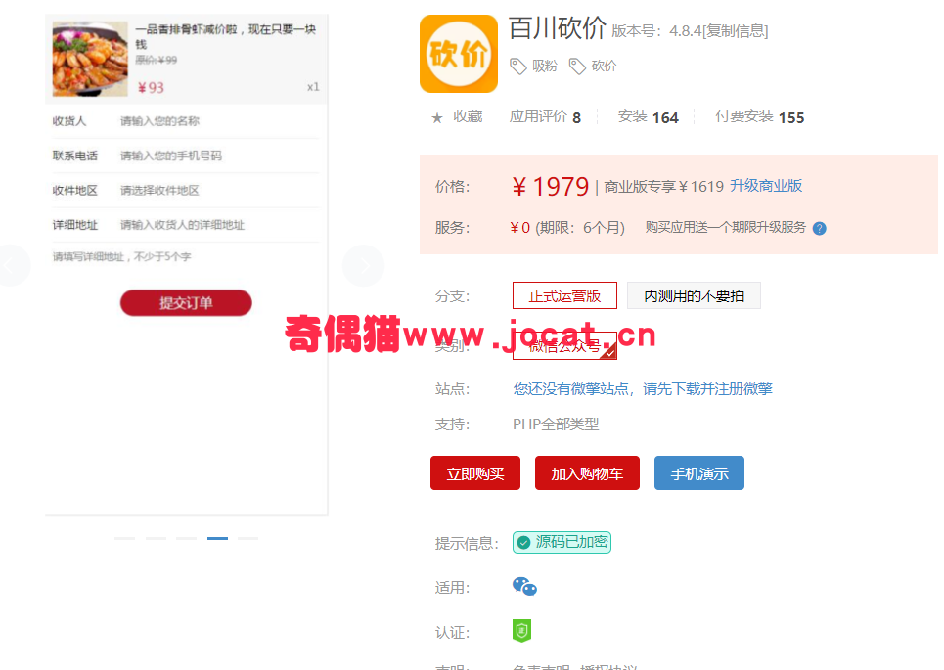Screen dimensions: 944x670
Task: Click the food product thumbnail image
Action: [x=90, y=59]
